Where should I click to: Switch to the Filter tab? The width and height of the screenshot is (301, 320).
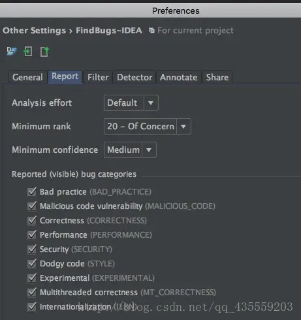98,77
